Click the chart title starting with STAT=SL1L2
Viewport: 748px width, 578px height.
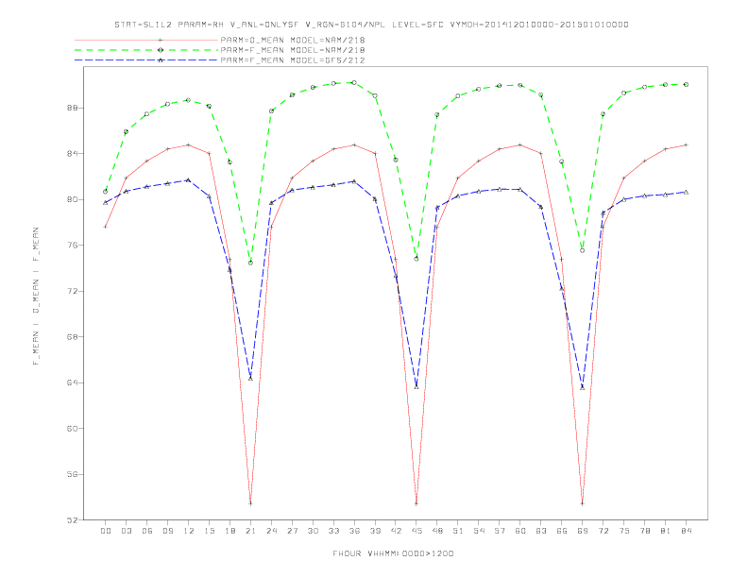pos(371,25)
